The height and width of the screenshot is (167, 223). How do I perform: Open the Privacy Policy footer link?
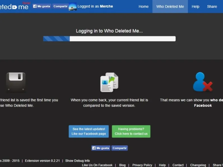(x=142, y=165)
